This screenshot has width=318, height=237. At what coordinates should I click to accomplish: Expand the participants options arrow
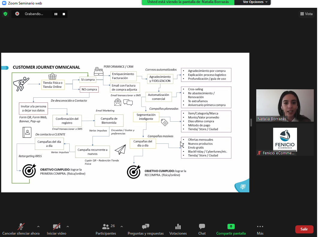tap(121, 227)
